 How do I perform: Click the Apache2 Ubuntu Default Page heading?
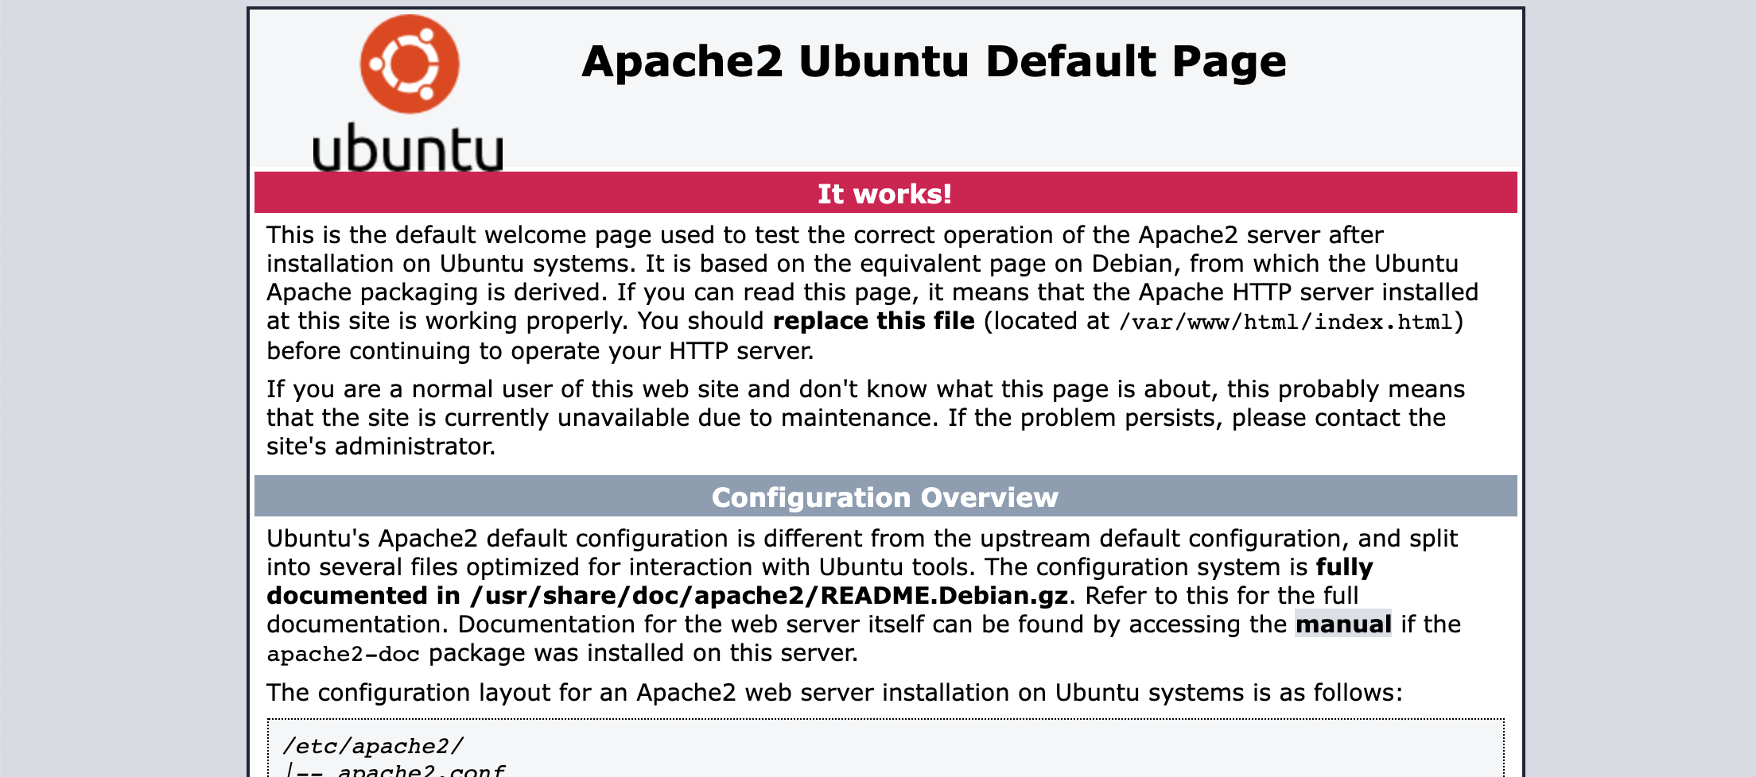pyautogui.click(x=934, y=61)
